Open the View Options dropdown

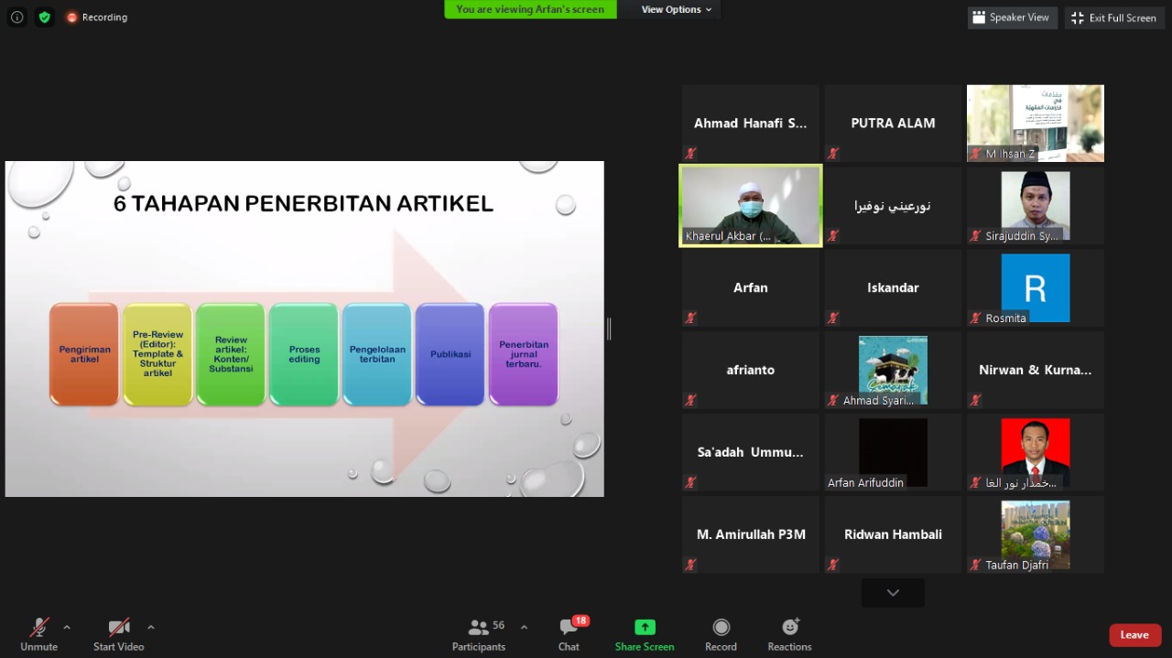[676, 9]
